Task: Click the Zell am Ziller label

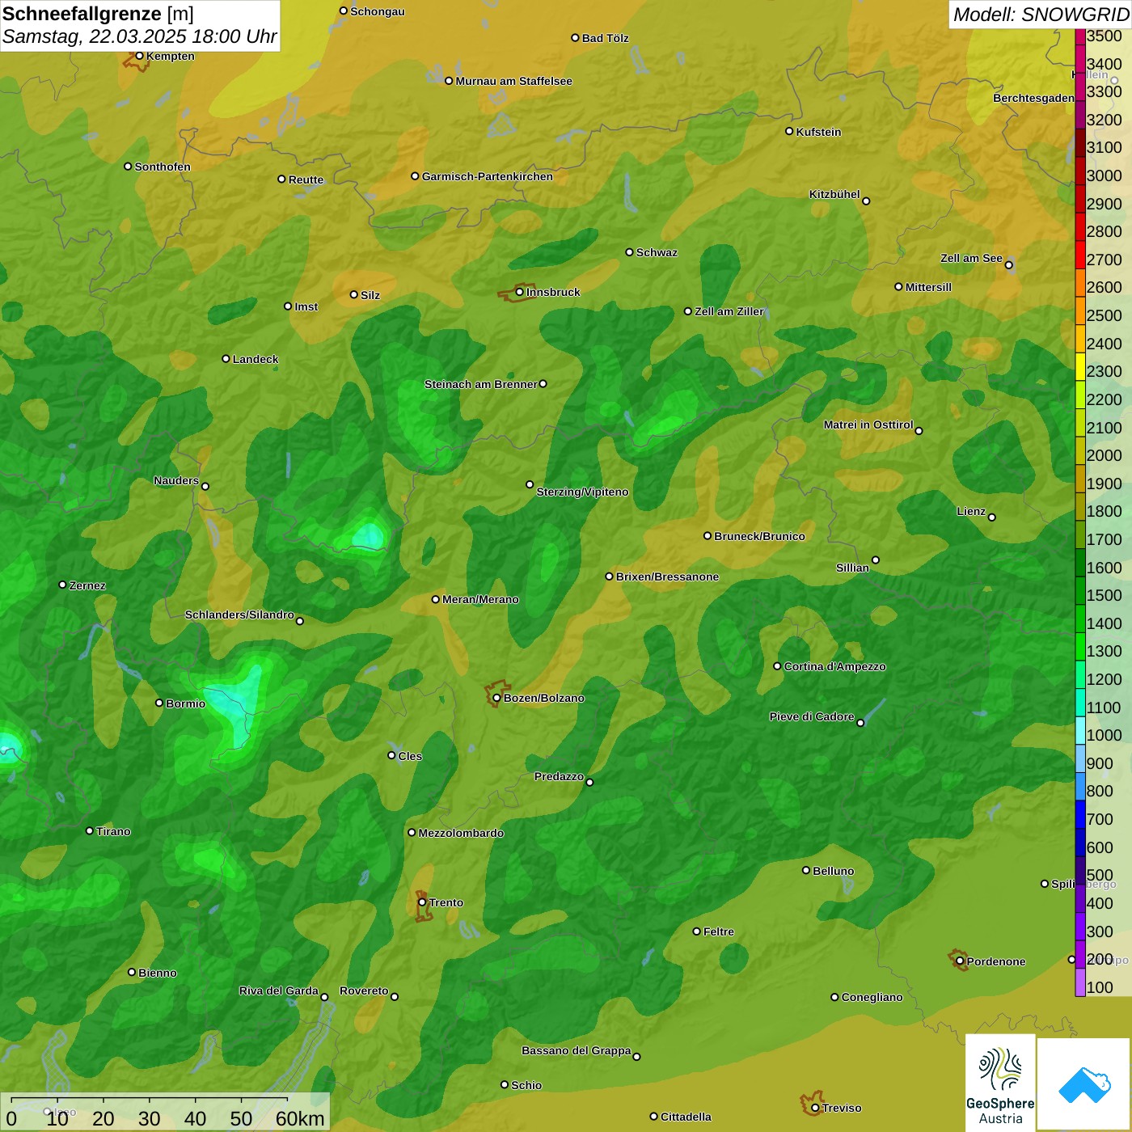Action: pyautogui.click(x=729, y=311)
